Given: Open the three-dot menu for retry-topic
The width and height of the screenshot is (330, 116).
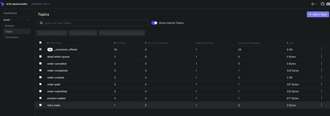Looking at the screenshot, I should point(321,105).
